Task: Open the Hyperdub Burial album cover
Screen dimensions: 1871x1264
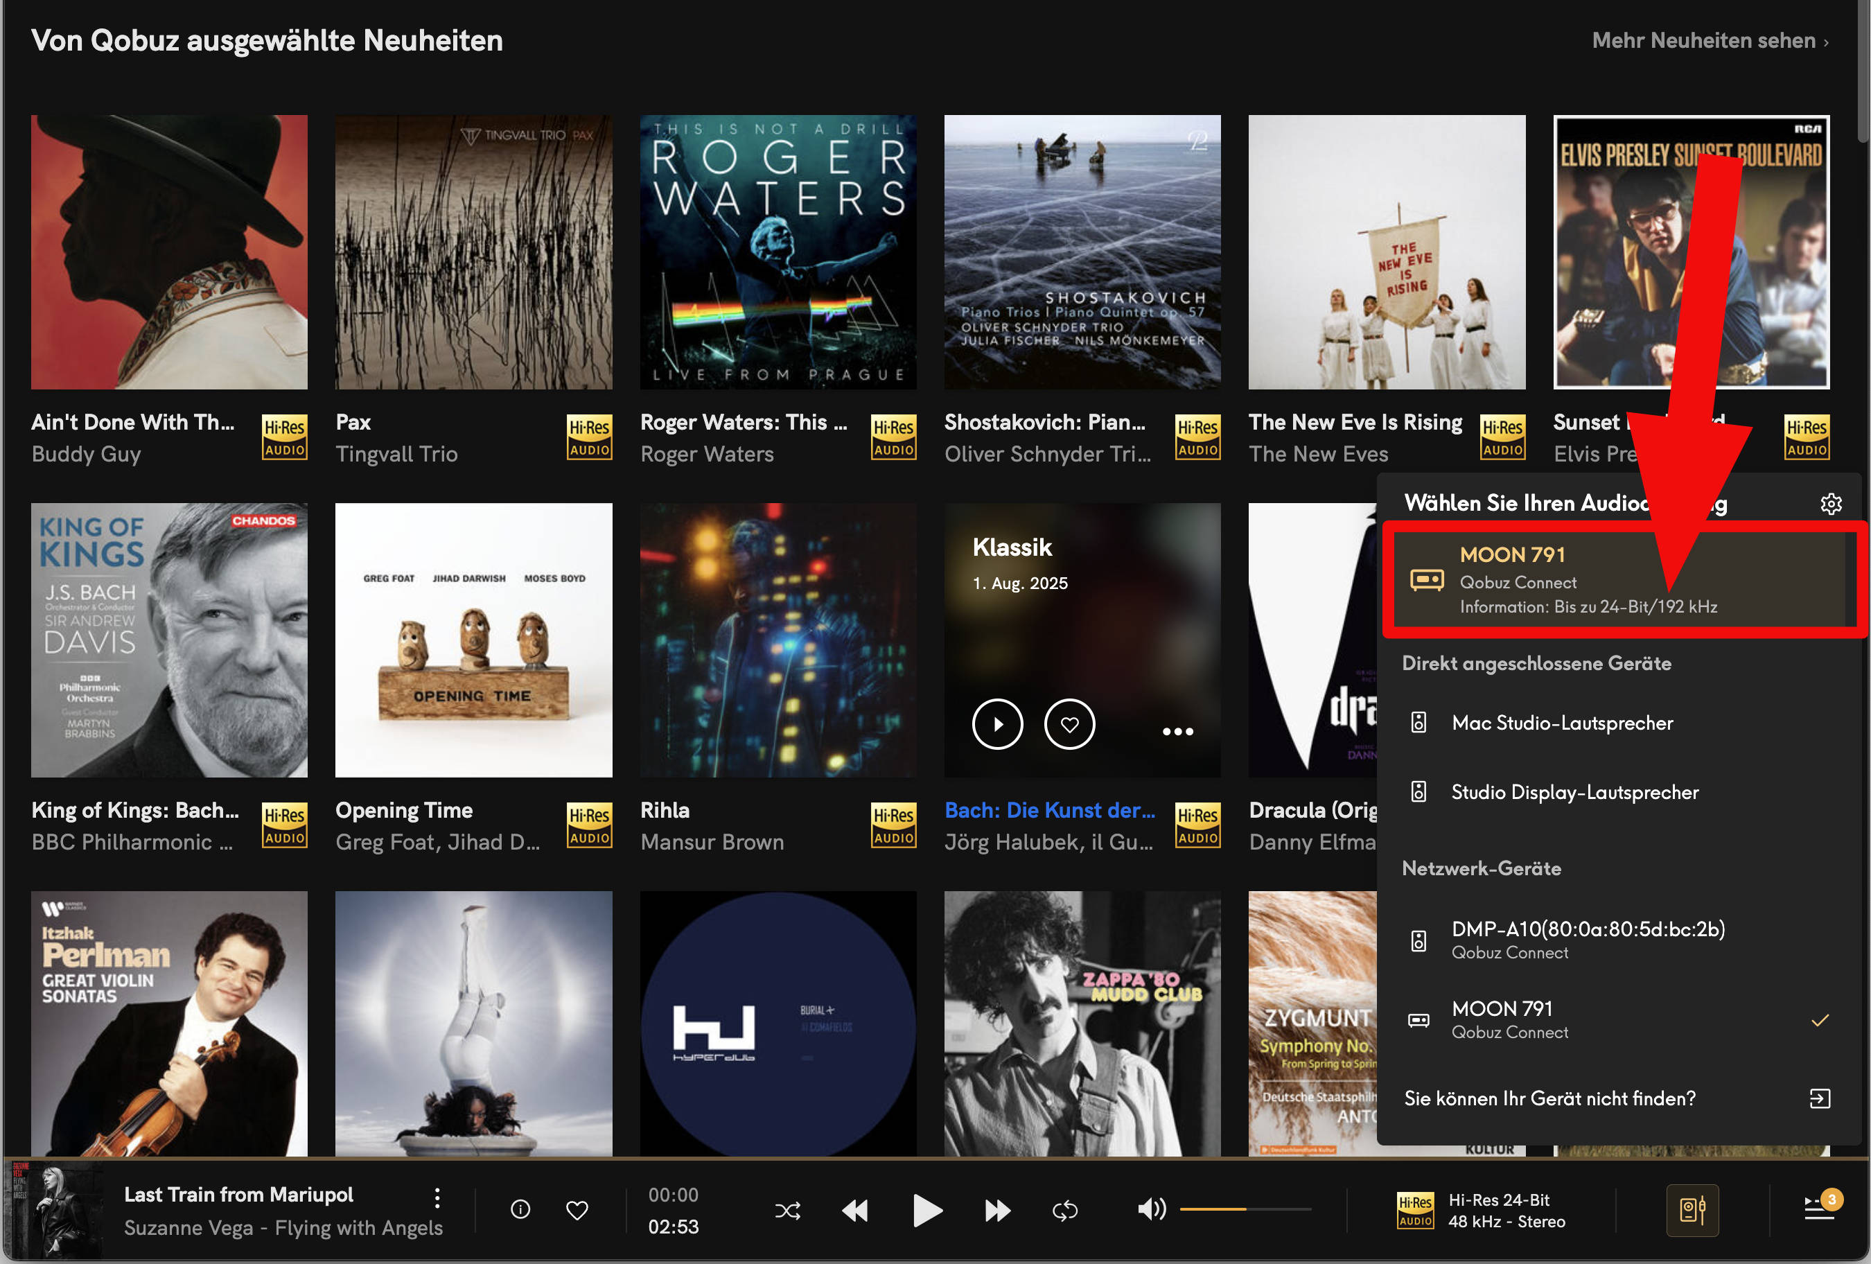Action: pyautogui.click(x=778, y=1024)
